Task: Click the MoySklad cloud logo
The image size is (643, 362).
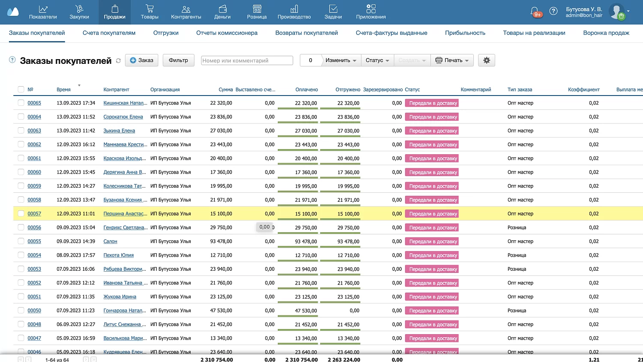Action: pos(13,12)
